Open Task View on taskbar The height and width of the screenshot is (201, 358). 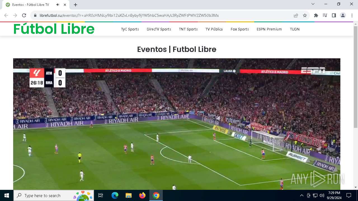(101, 195)
